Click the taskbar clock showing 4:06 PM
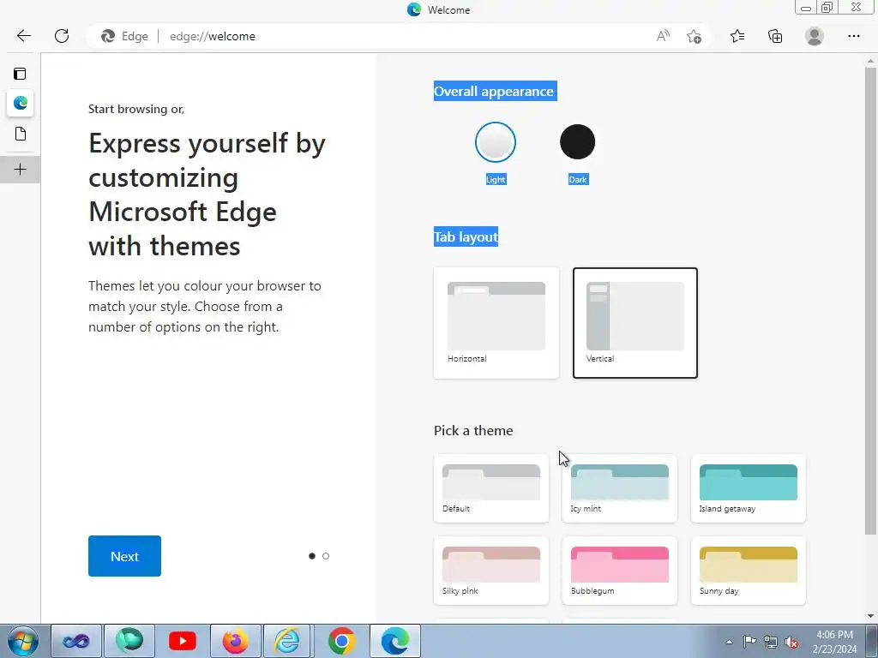Screen dimensions: 878x658 pos(834,642)
